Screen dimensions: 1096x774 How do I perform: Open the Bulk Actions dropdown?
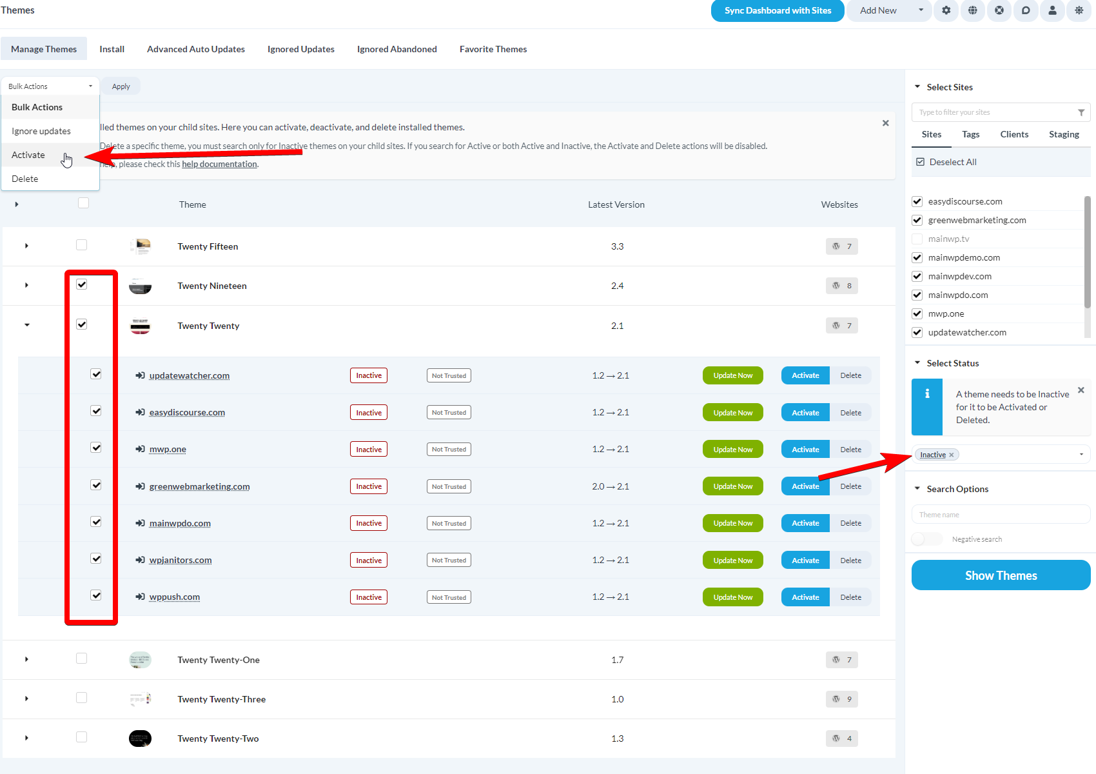click(50, 85)
